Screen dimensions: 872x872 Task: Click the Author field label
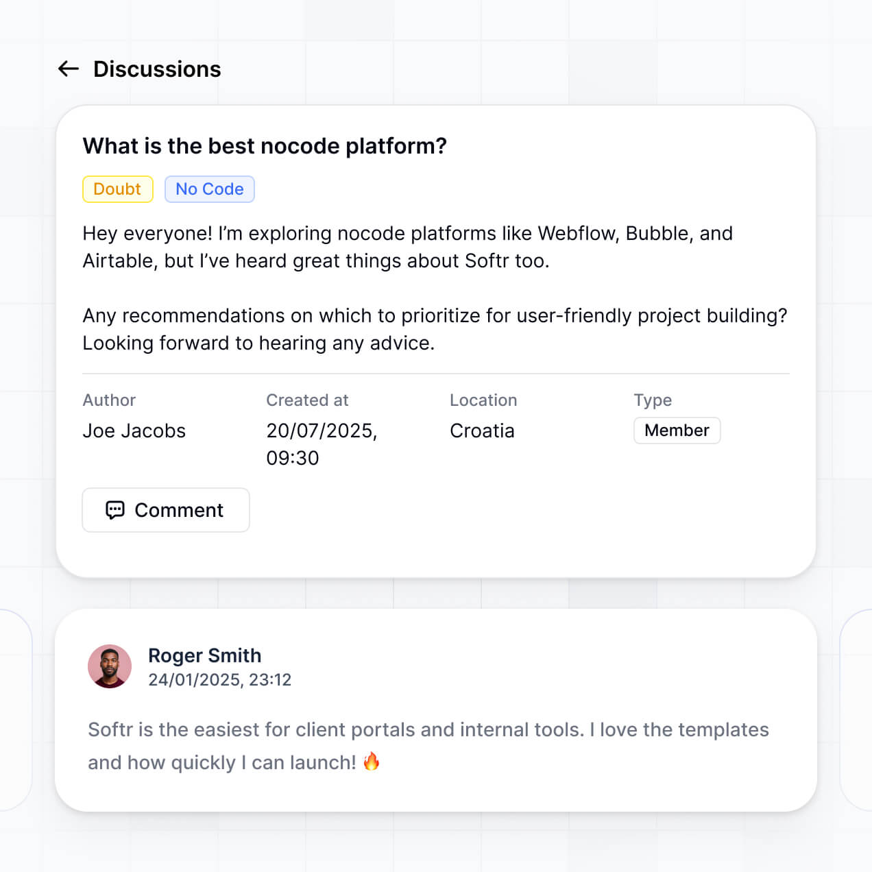click(109, 400)
